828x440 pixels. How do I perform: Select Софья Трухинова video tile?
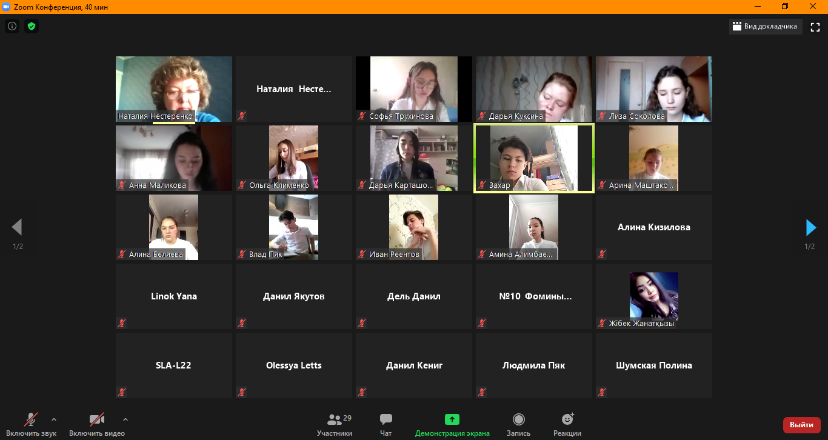(414, 89)
